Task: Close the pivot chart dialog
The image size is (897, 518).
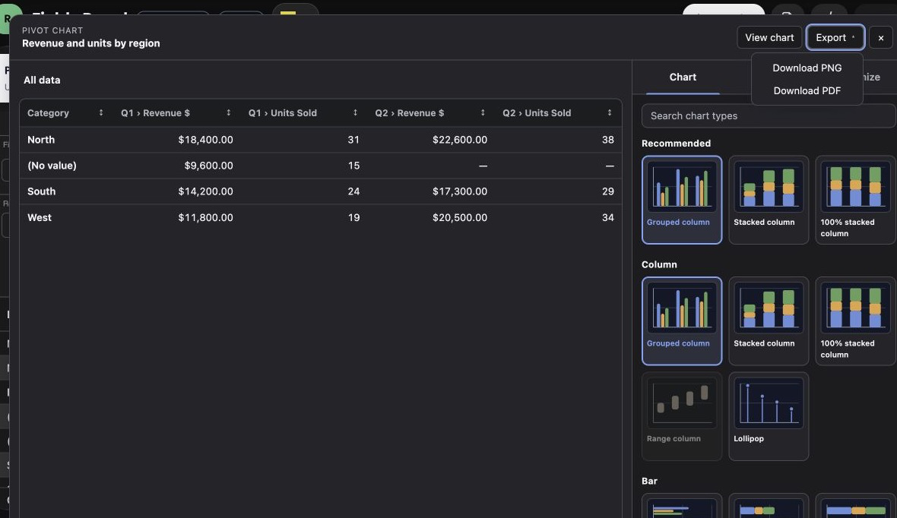Action: point(881,38)
